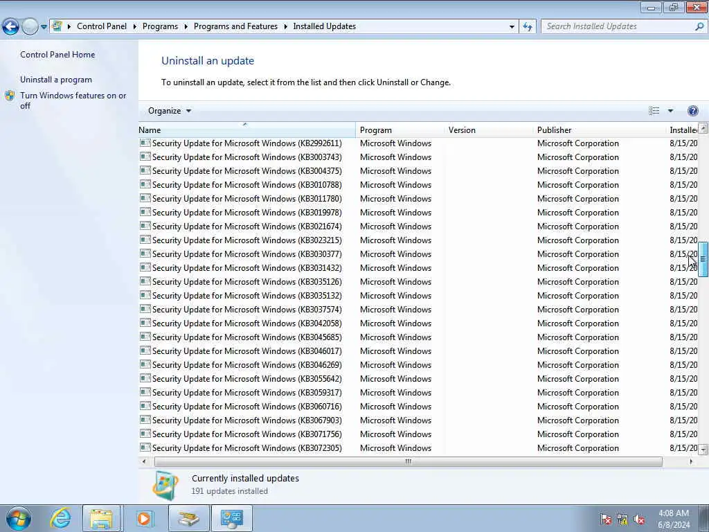Go back with the Back arrow button
This screenshot has height=532, width=709.
pyautogui.click(x=10, y=26)
